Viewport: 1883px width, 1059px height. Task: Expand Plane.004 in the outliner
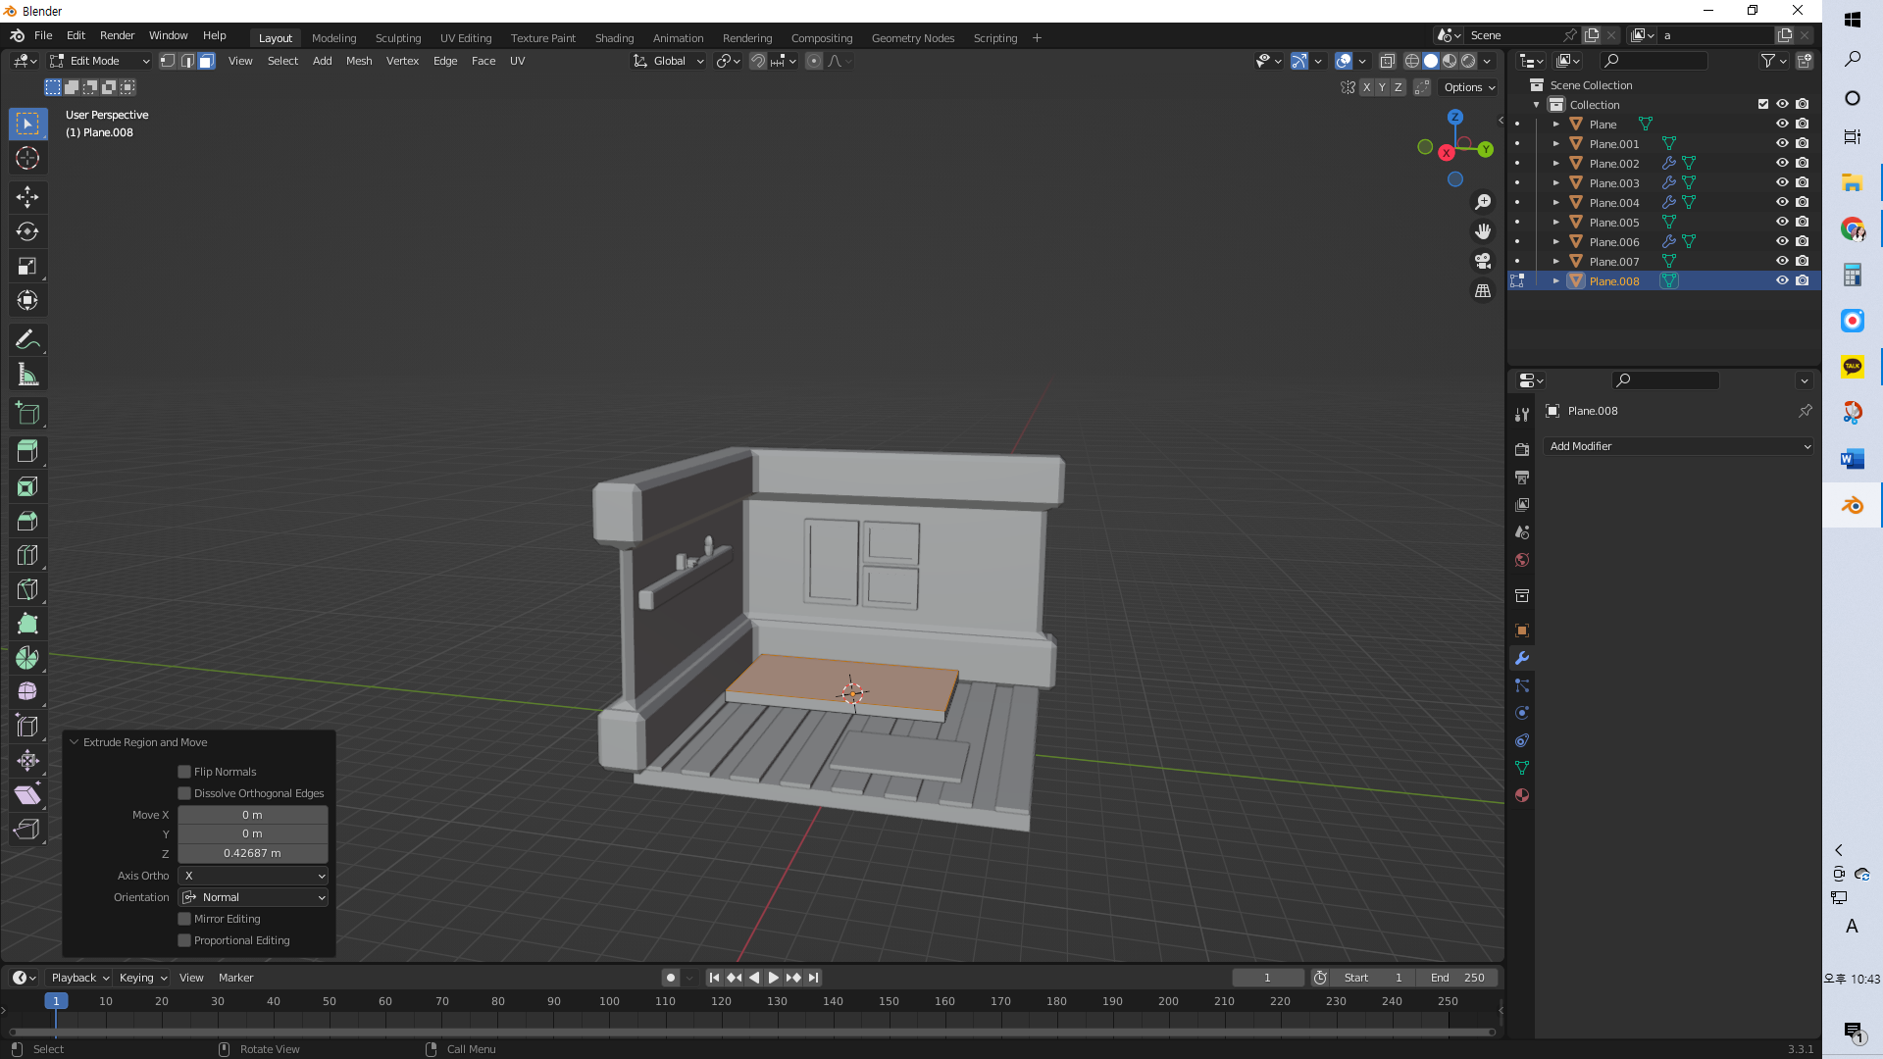click(x=1556, y=202)
